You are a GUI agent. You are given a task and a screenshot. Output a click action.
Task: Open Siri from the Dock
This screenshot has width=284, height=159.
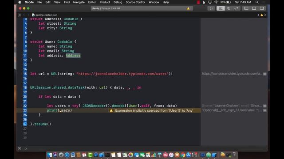pos(55,155)
